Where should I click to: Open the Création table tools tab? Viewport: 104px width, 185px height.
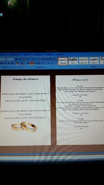coord(49,55)
